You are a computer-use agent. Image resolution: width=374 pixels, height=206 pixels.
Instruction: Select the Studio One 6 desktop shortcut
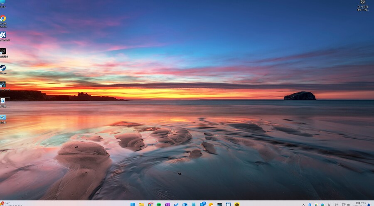(3, 86)
